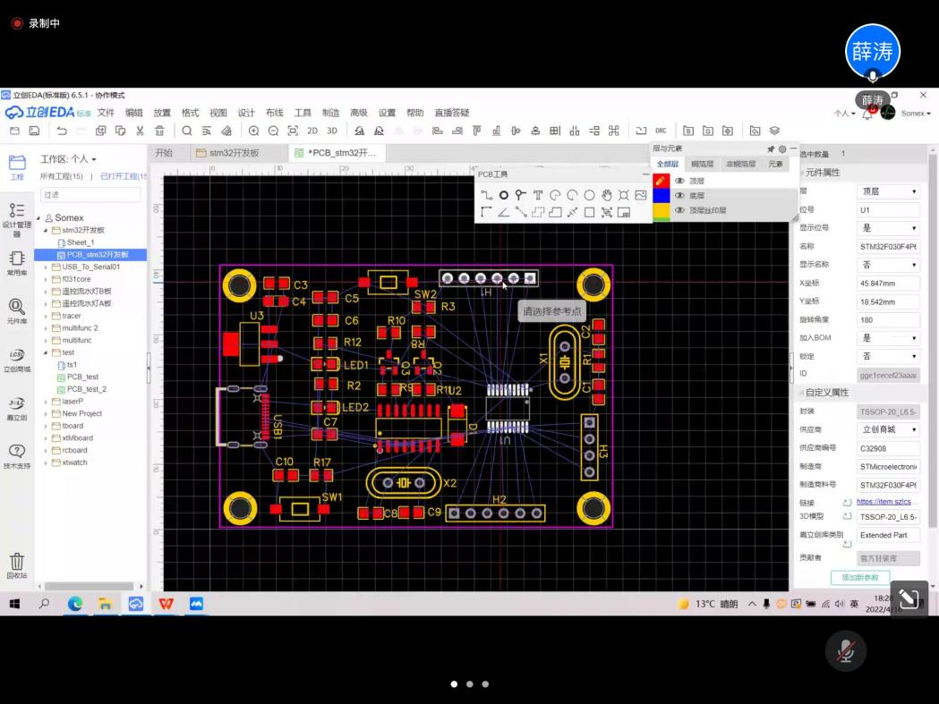Switch to the 铜箔层 tab

click(702, 165)
